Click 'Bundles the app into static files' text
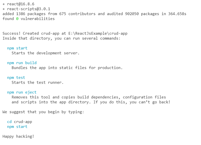The image size is (201, 145). (67, 68)
